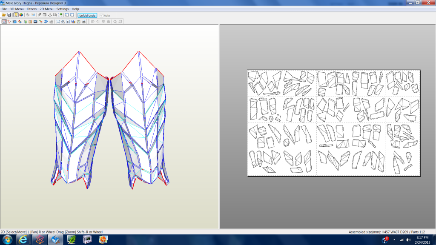The width and height of the screenshot is (436, 245).
Task: Click the green fern taskbar icon
Action: tap(72, 239)
